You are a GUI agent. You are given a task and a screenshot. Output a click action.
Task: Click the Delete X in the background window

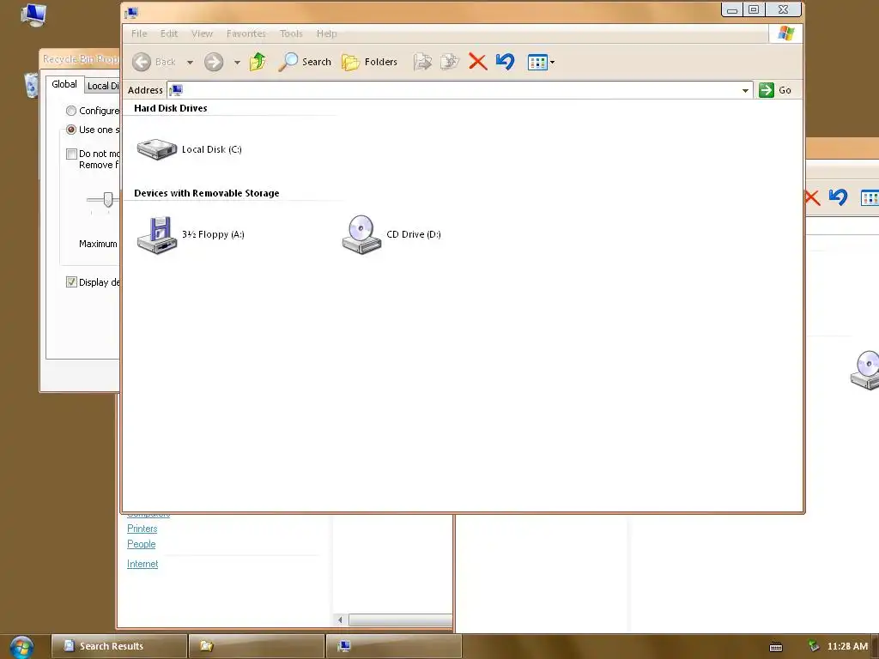coord(812,197)
